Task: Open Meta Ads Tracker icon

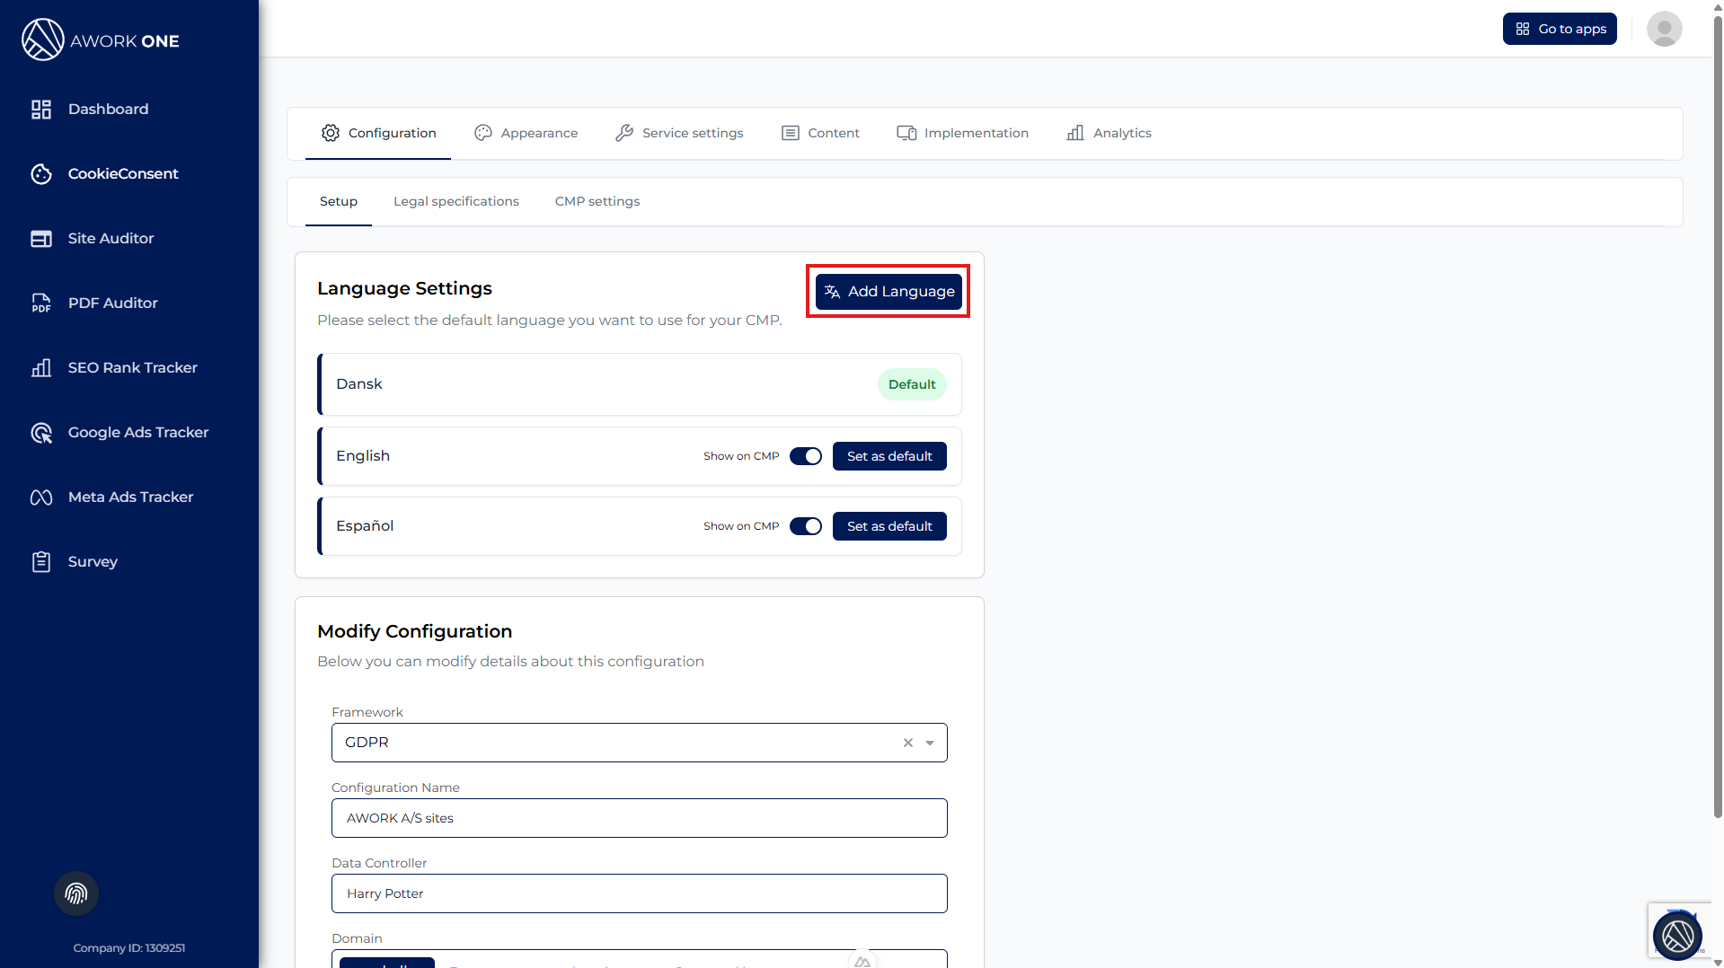Action: click(x=41, y=497)
